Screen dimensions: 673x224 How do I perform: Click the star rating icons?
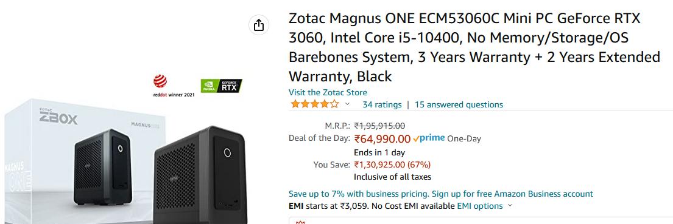(x=315, y=104)
